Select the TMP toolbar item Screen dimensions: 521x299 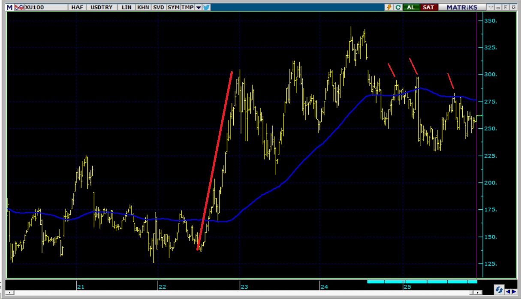[x=187, y=7]
